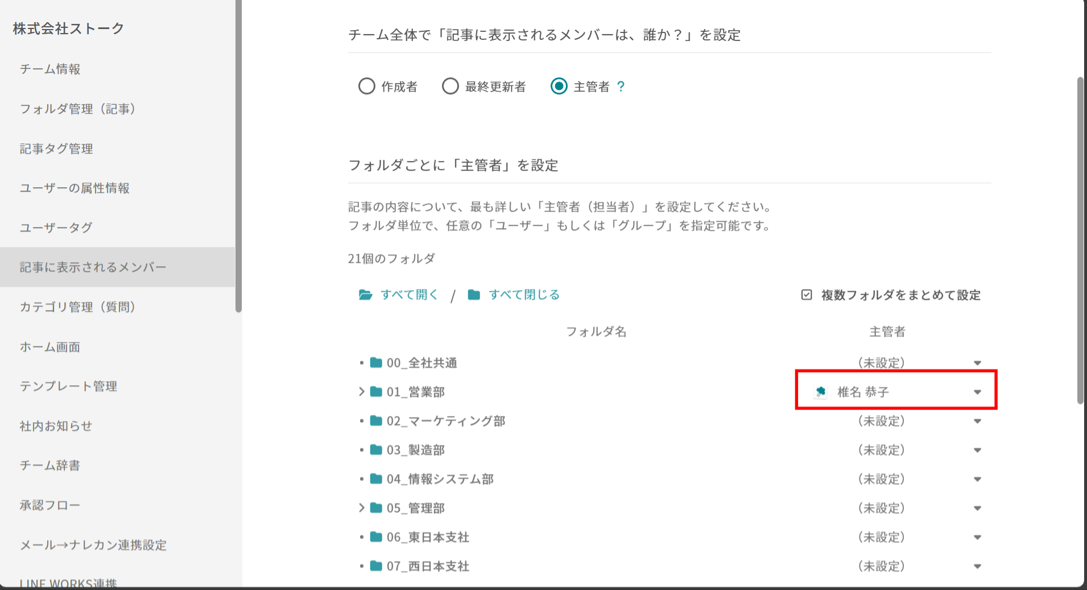Open フォルダ管理（記事） in the sidebar
1087x590 pixels.
(77, 109)
